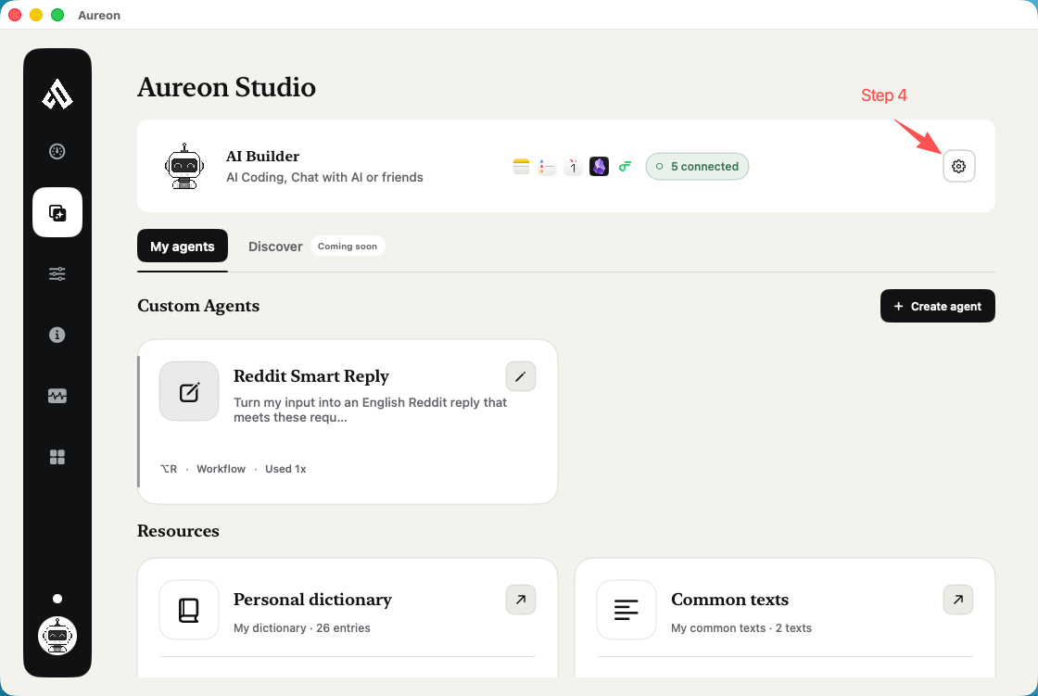Click the Coming soon badge
1038x696 pixels.
[x=348, y=247]
